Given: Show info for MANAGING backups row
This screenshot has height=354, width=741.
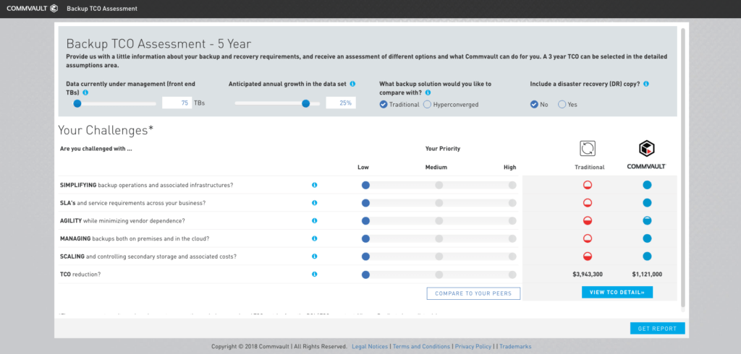Looking at the screenshot, I should click(315, 238).
